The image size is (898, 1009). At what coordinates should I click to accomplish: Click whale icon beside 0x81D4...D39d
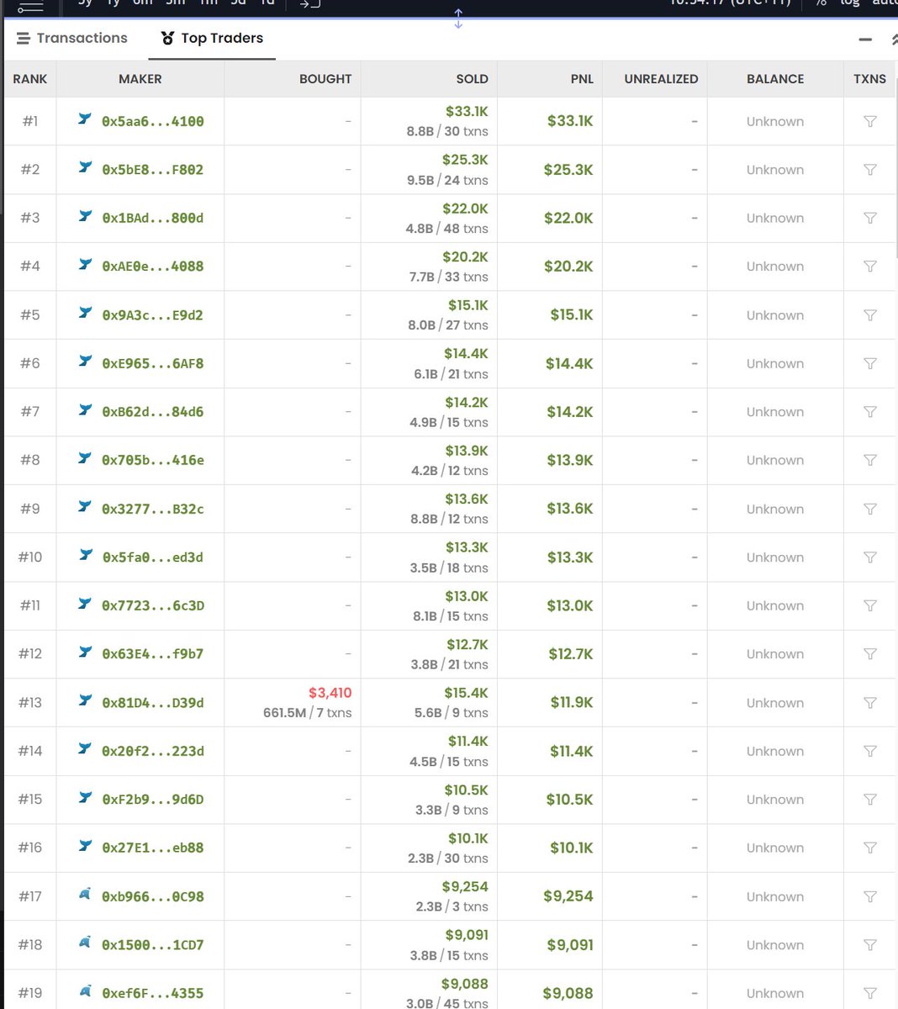click(85, 700)
